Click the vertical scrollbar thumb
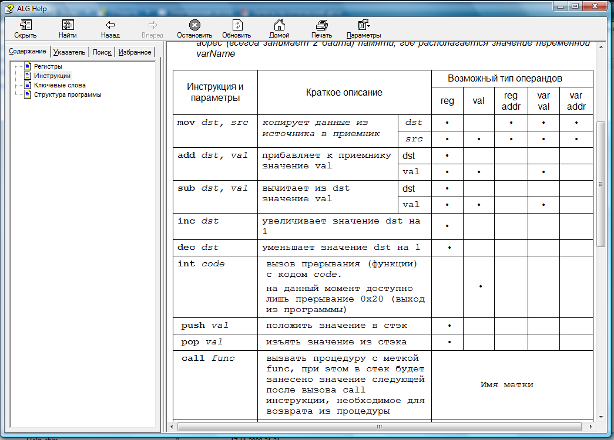 tap(600, 184)
